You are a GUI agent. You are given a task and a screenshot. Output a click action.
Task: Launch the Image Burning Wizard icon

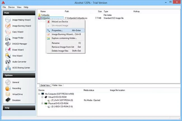click(8, 26)
